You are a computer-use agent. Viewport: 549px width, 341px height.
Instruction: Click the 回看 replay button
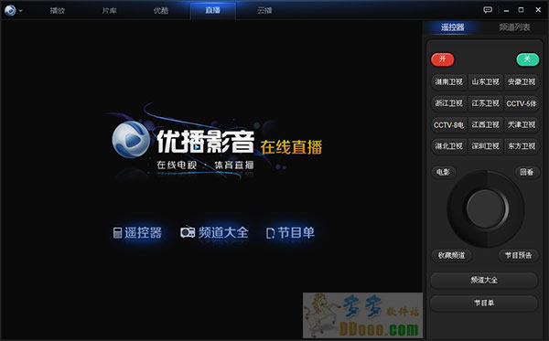[x=527, y=172]
